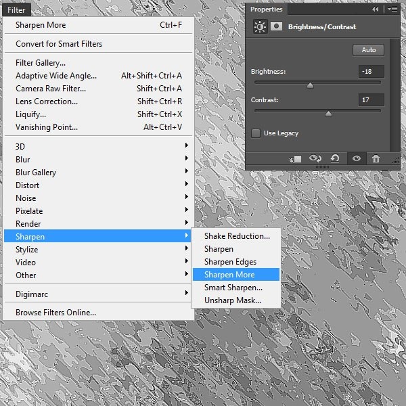Reset adjustment to defaults icon
This screenshot has width=406, height=406.
coord(335,158)
